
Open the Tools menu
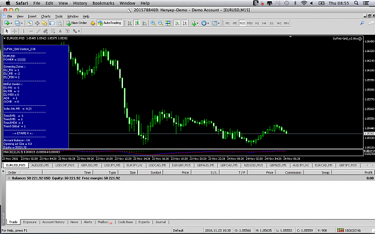59,17
